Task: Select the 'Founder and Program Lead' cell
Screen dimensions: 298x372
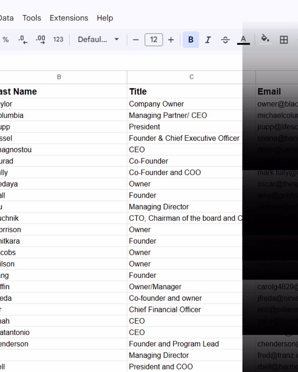Action: pos(191,344)
